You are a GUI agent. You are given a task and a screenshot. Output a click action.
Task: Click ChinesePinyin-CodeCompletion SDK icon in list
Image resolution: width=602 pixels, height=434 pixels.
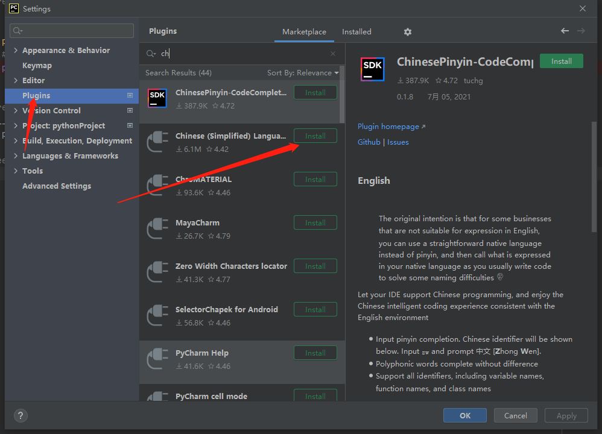pos(157,98)
